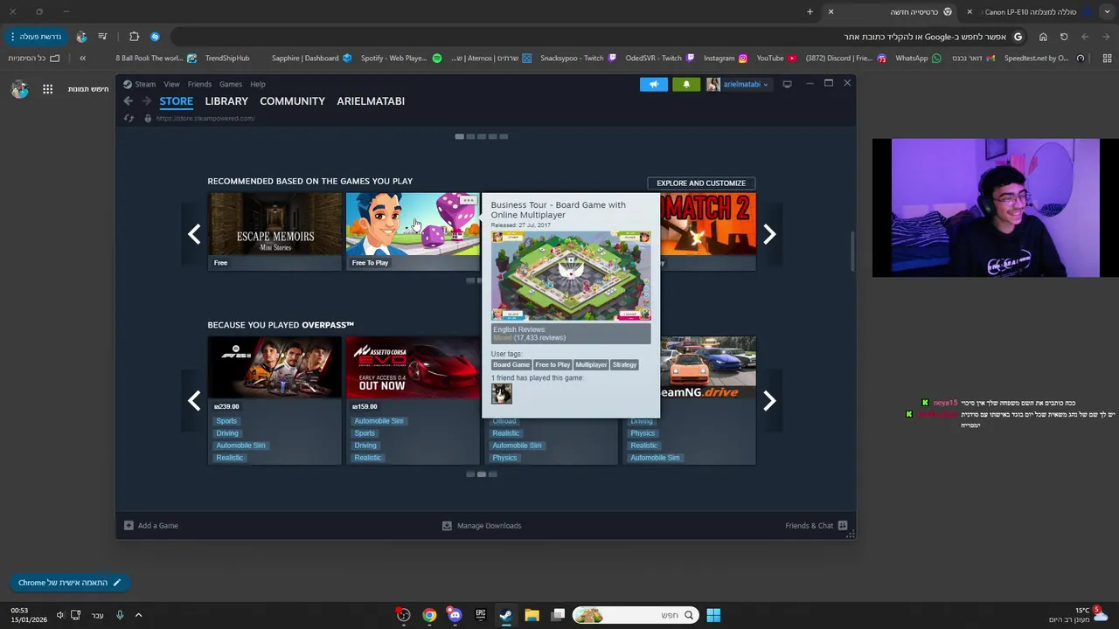Show hidden tray icons chevron
This screenshot has height=629, width=1119.
[x=138, y=615]
